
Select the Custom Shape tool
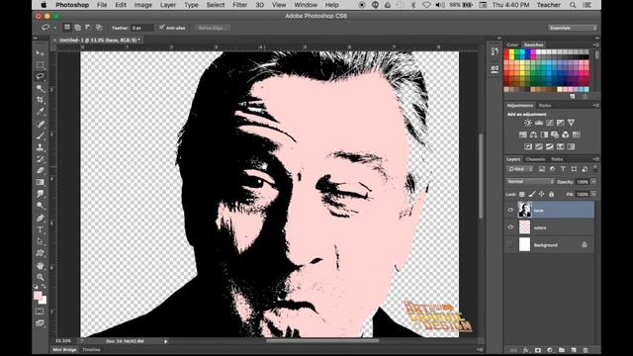[40, 253]
